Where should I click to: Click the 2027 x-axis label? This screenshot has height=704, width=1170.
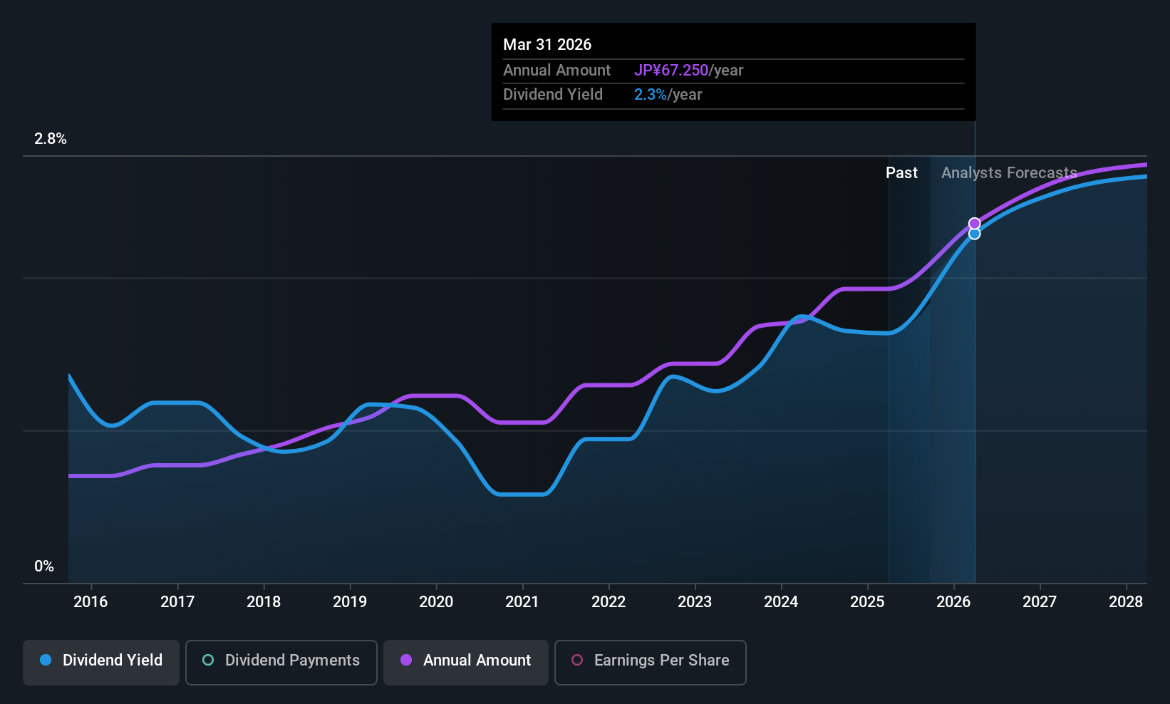point(1040,602)
